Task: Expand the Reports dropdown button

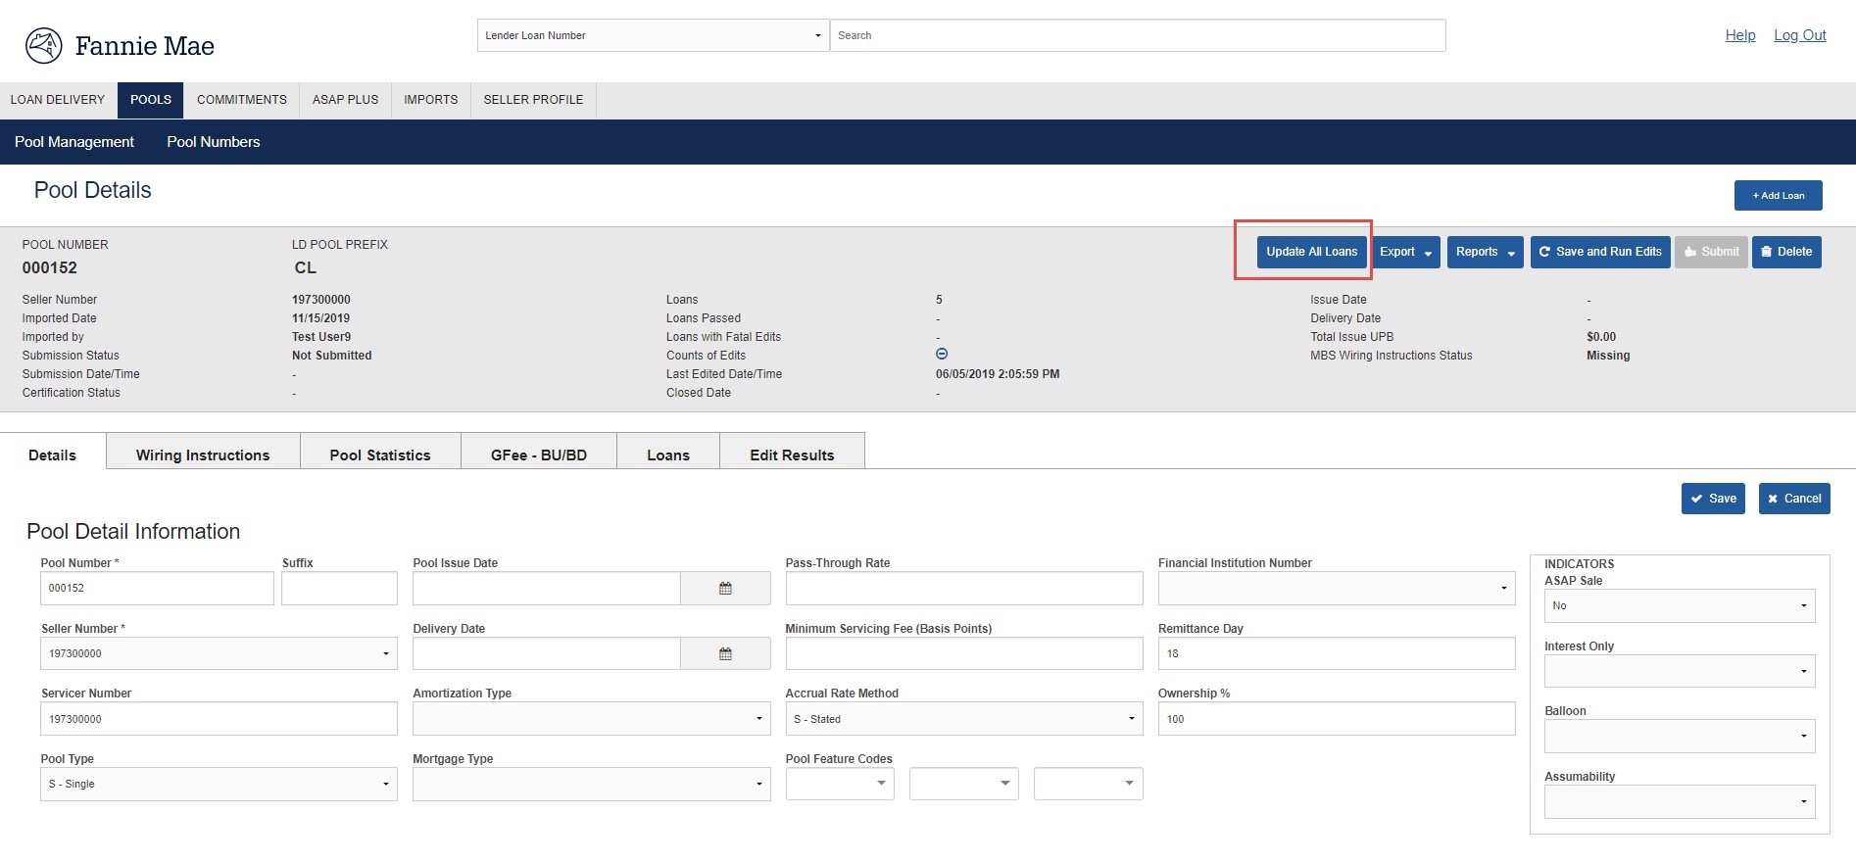Action: (1485, 252)
